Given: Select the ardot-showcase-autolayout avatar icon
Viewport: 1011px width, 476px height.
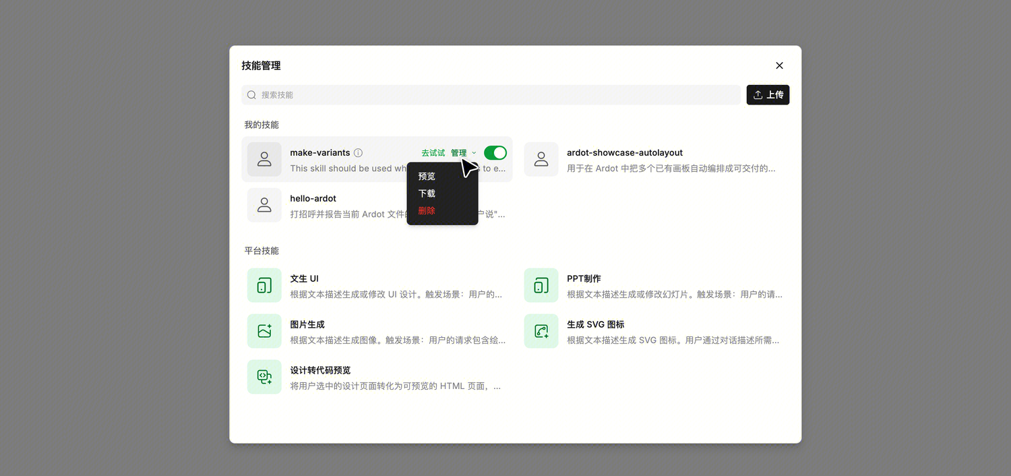Looking at the screenshot, I should click(541, 159).
